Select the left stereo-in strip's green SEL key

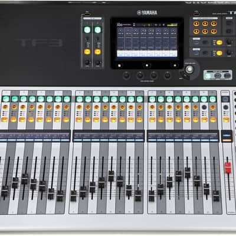(87, 30)
